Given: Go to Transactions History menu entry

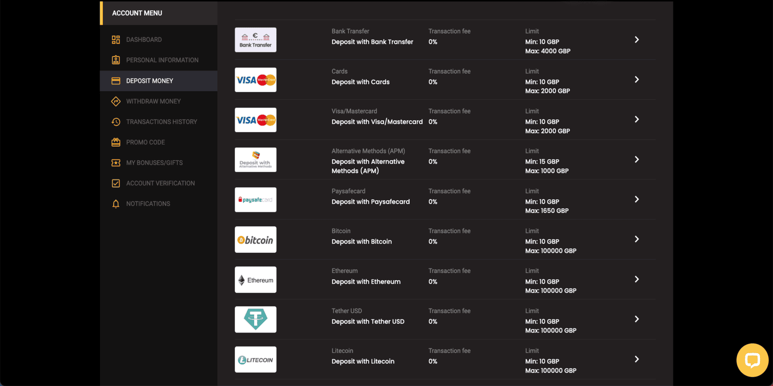Looking at the screenshot, I should (x=161, y=122).
